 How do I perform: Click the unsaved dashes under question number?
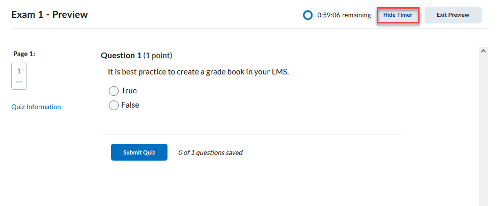point(19,82)
